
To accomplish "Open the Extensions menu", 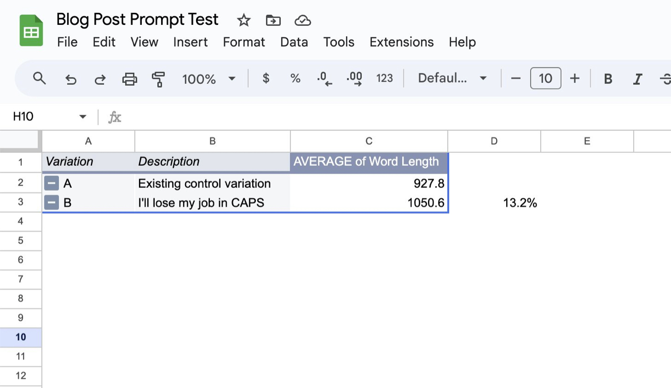I will (401, 42).
